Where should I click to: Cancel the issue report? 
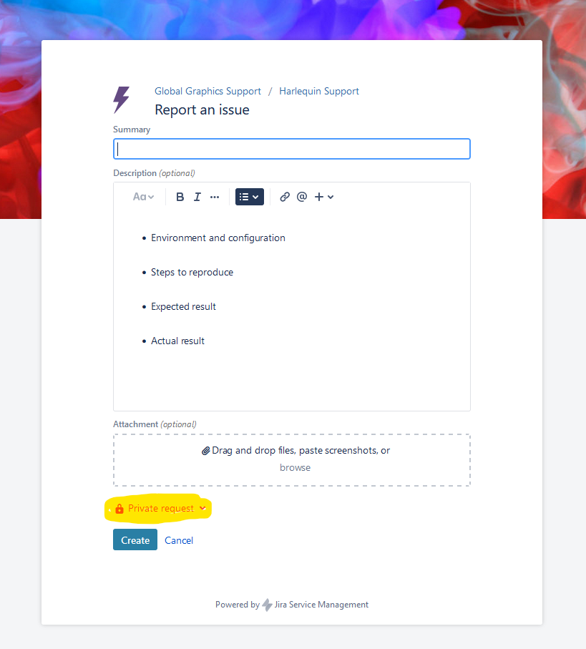[179, 540]
